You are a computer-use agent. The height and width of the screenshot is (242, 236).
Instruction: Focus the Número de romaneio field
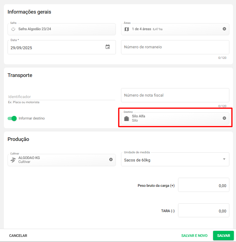[x=175, y=47]
